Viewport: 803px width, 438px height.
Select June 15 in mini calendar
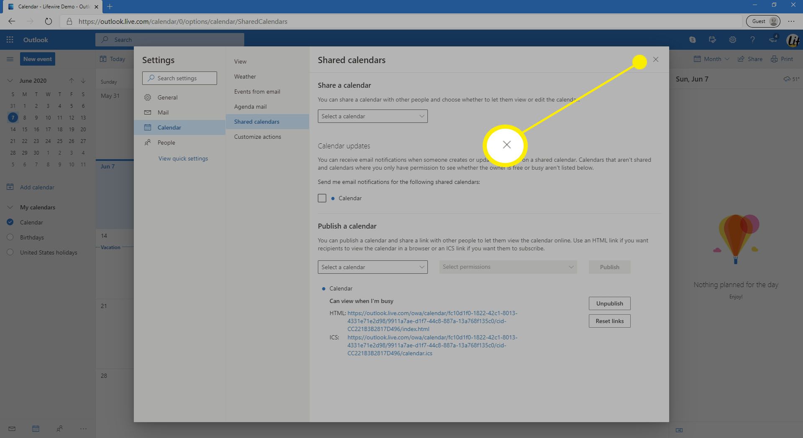(25, 129)
